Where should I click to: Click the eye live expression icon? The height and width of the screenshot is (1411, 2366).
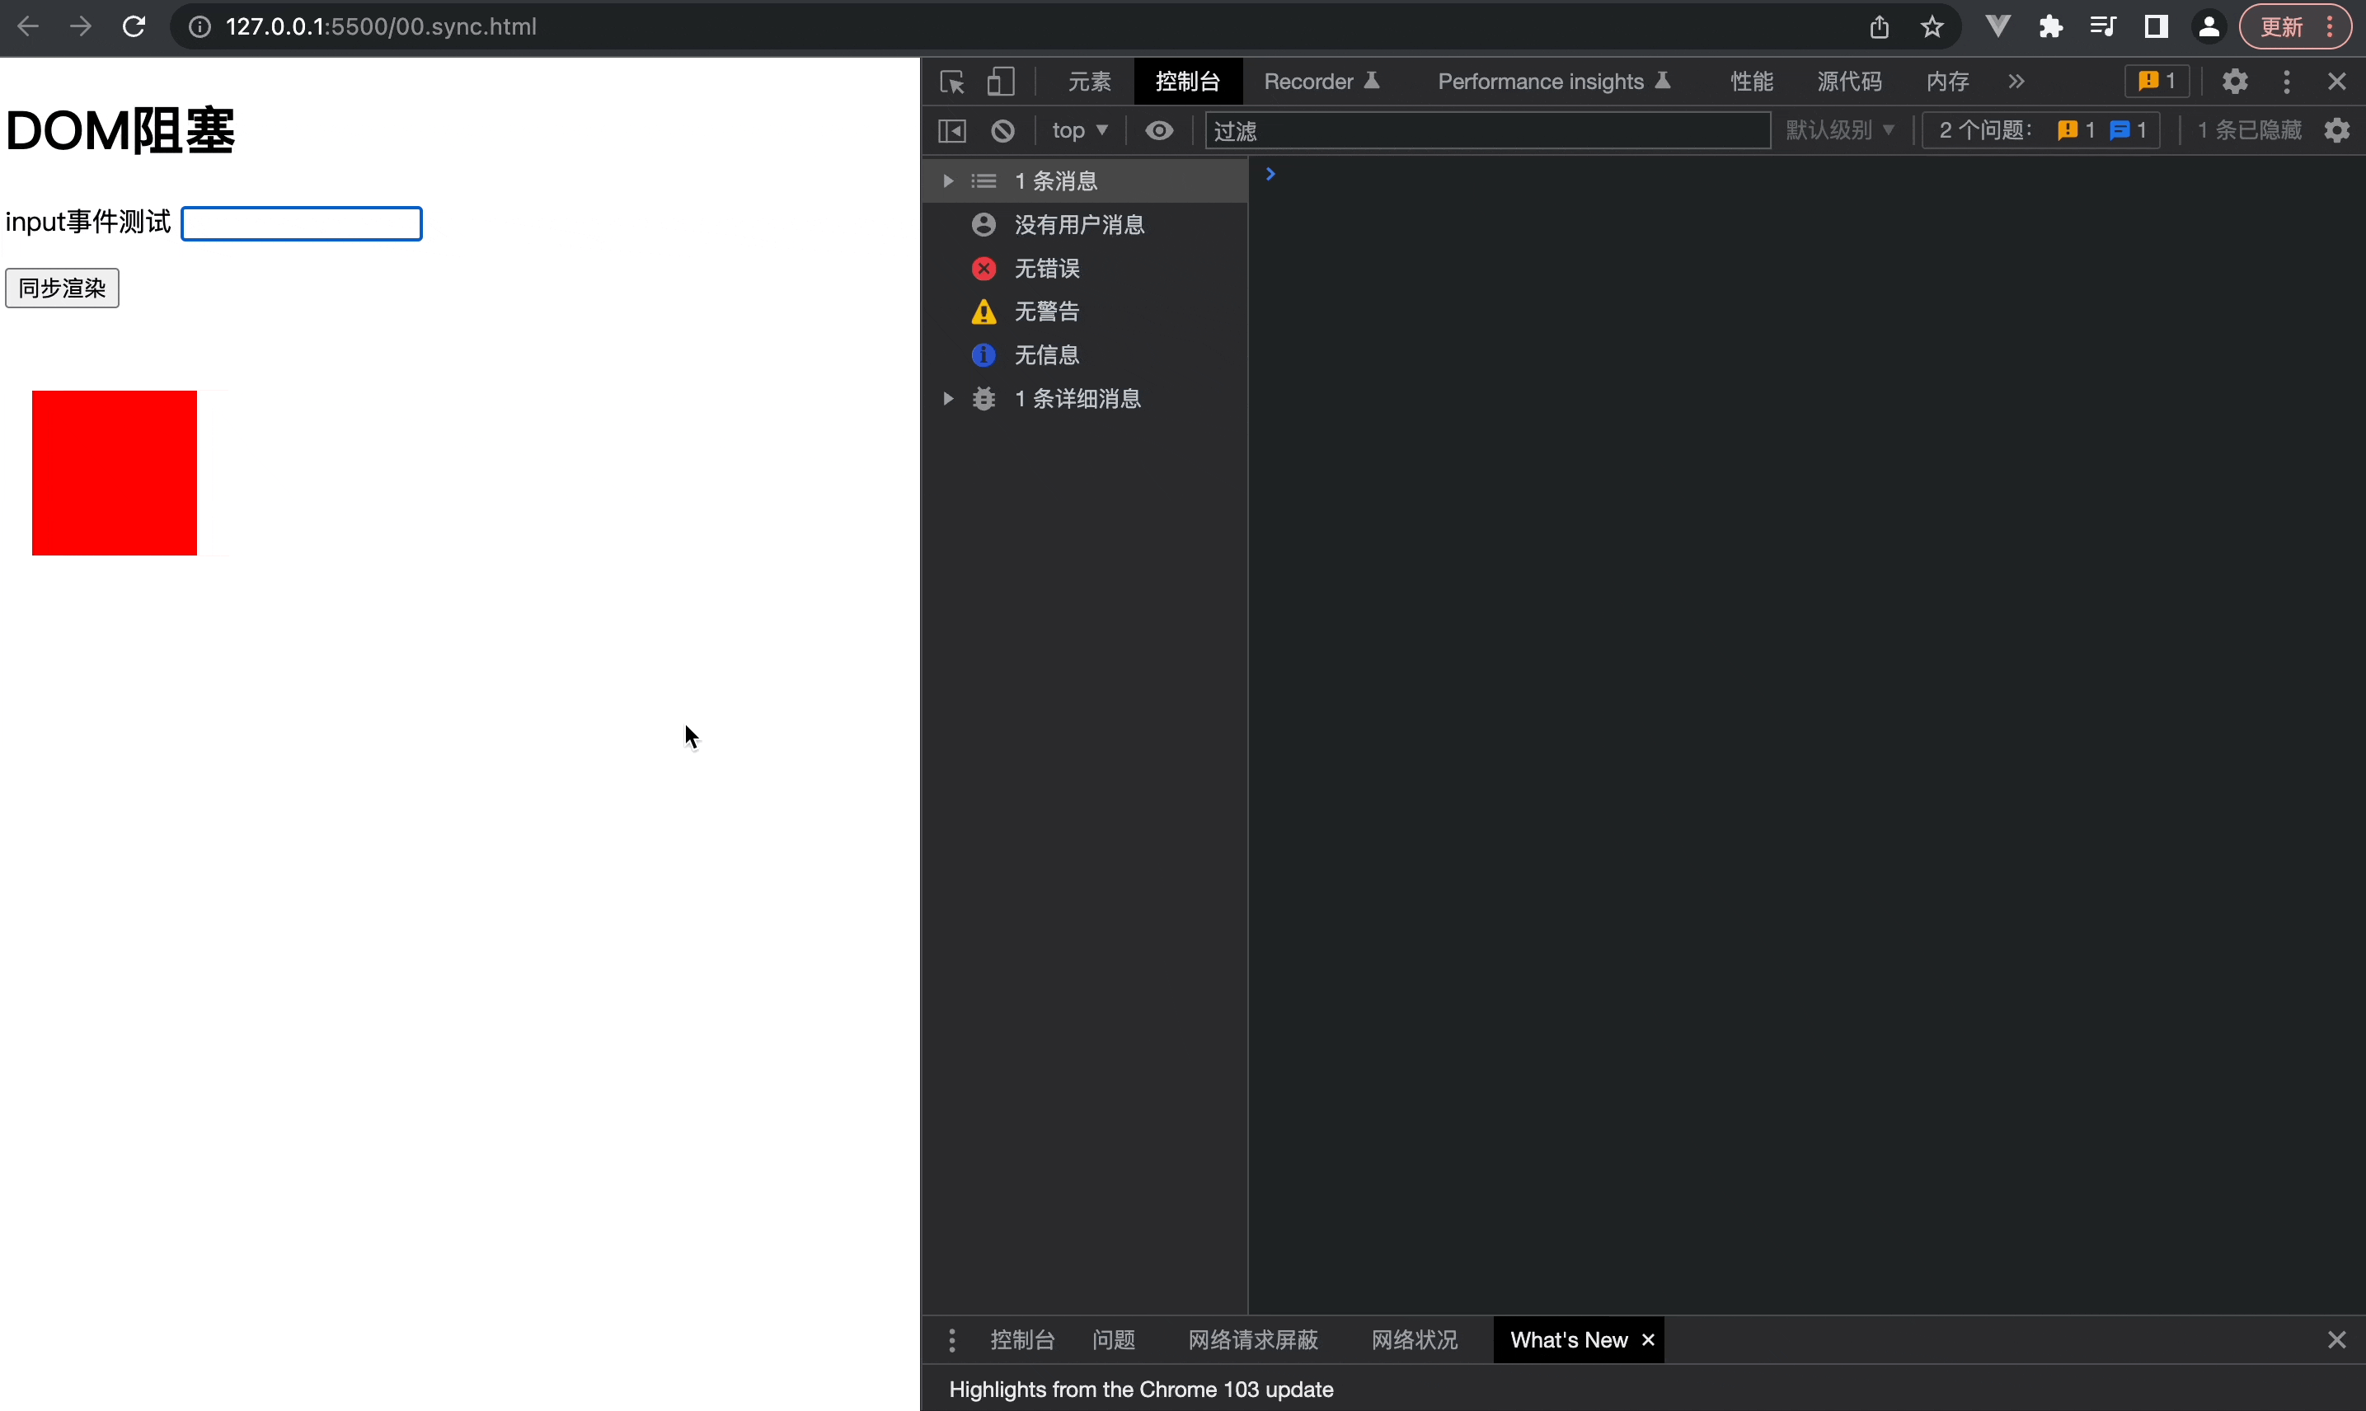[1158, 130]
